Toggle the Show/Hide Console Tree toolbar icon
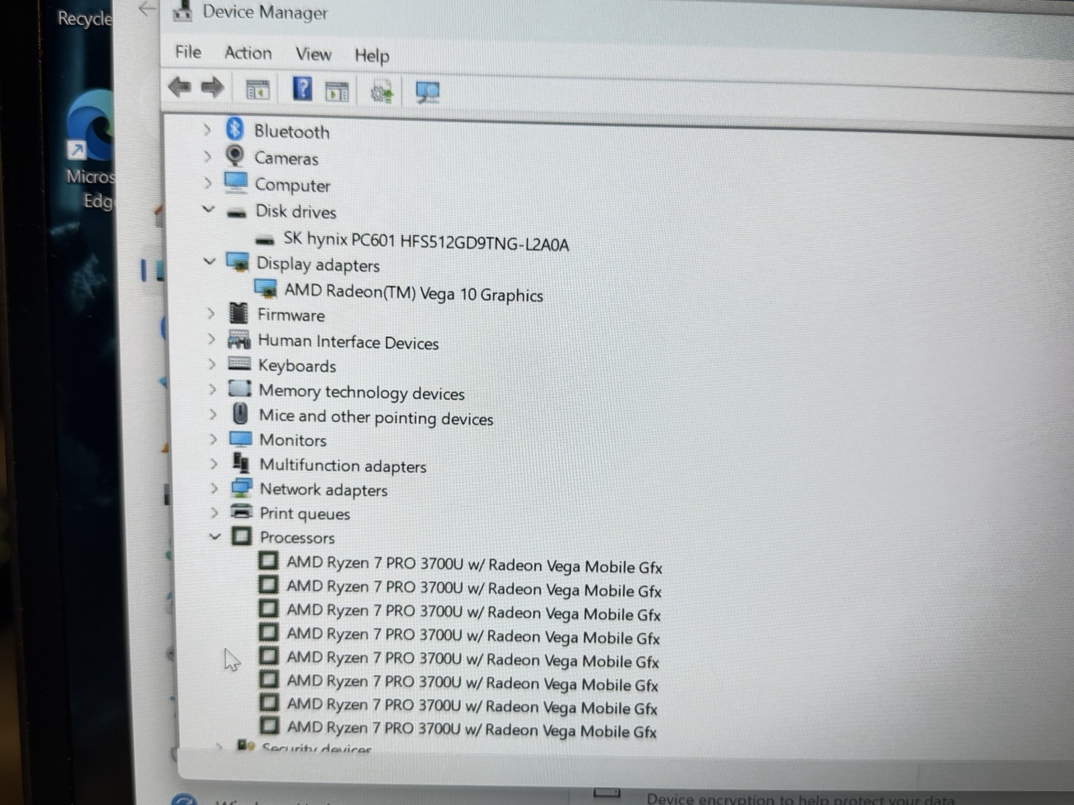 [258, 89]
